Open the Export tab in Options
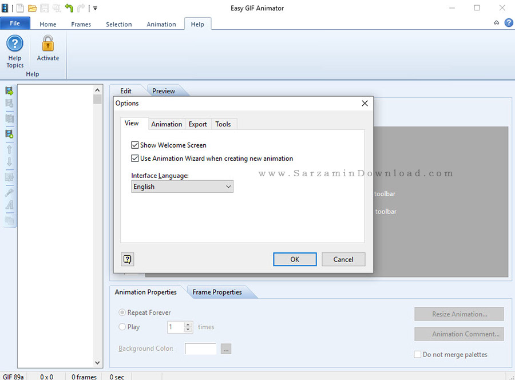The height and width of the screenshot is (380, 515). click(x=198, y=124)
